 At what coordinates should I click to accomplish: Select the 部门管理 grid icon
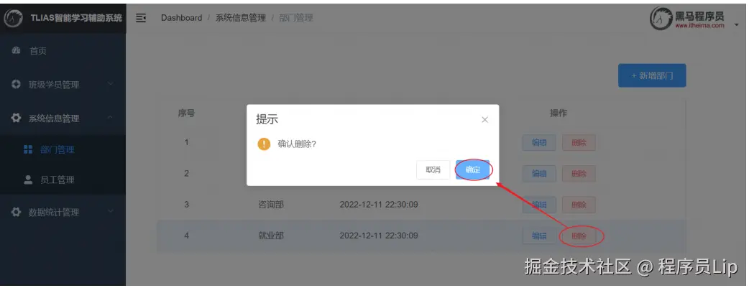pos(28,149)
